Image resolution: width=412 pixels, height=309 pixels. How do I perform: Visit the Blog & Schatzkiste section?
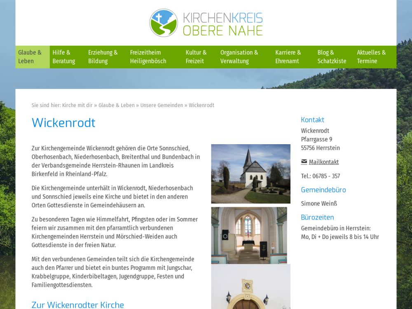pos(332,57)
